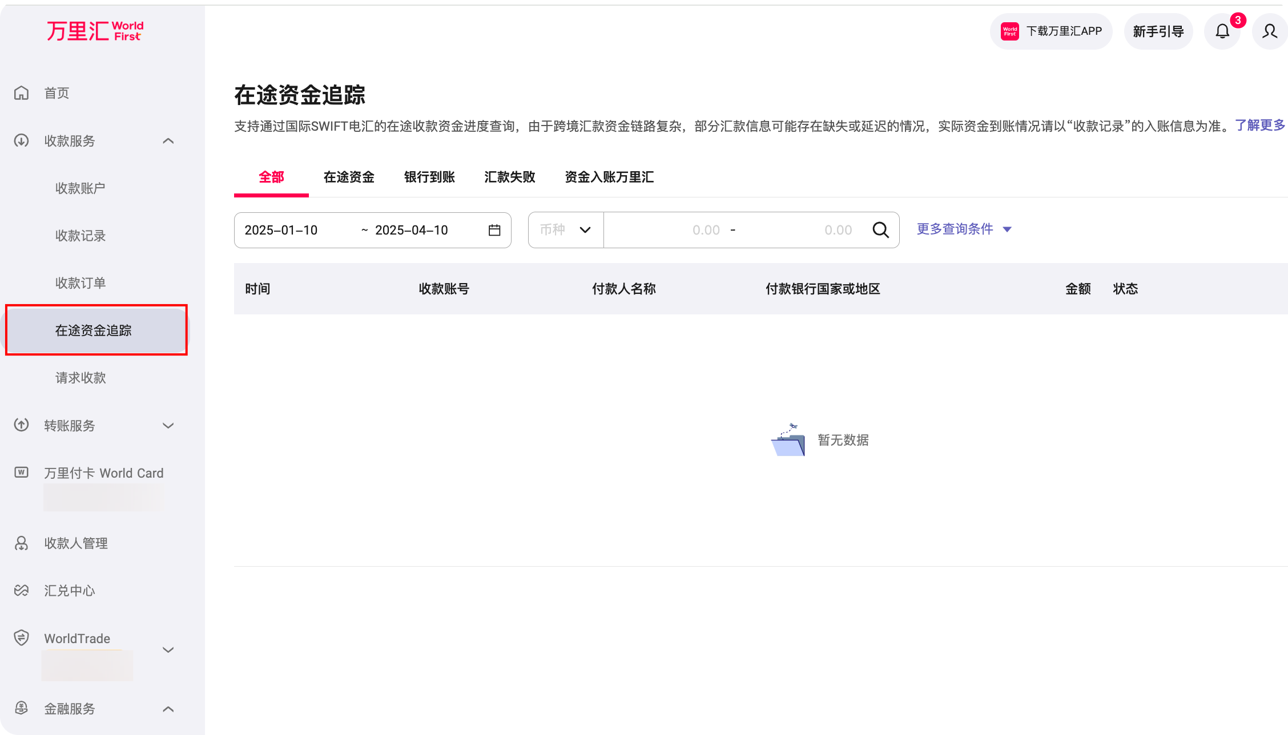Open the search magnifier in the filter bar

click(881, 230)
